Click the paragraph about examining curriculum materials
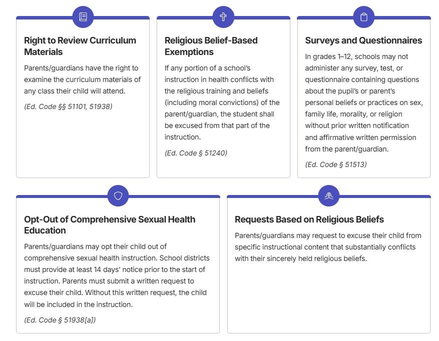This screenshot has height=341, width=439. (83, 79)
